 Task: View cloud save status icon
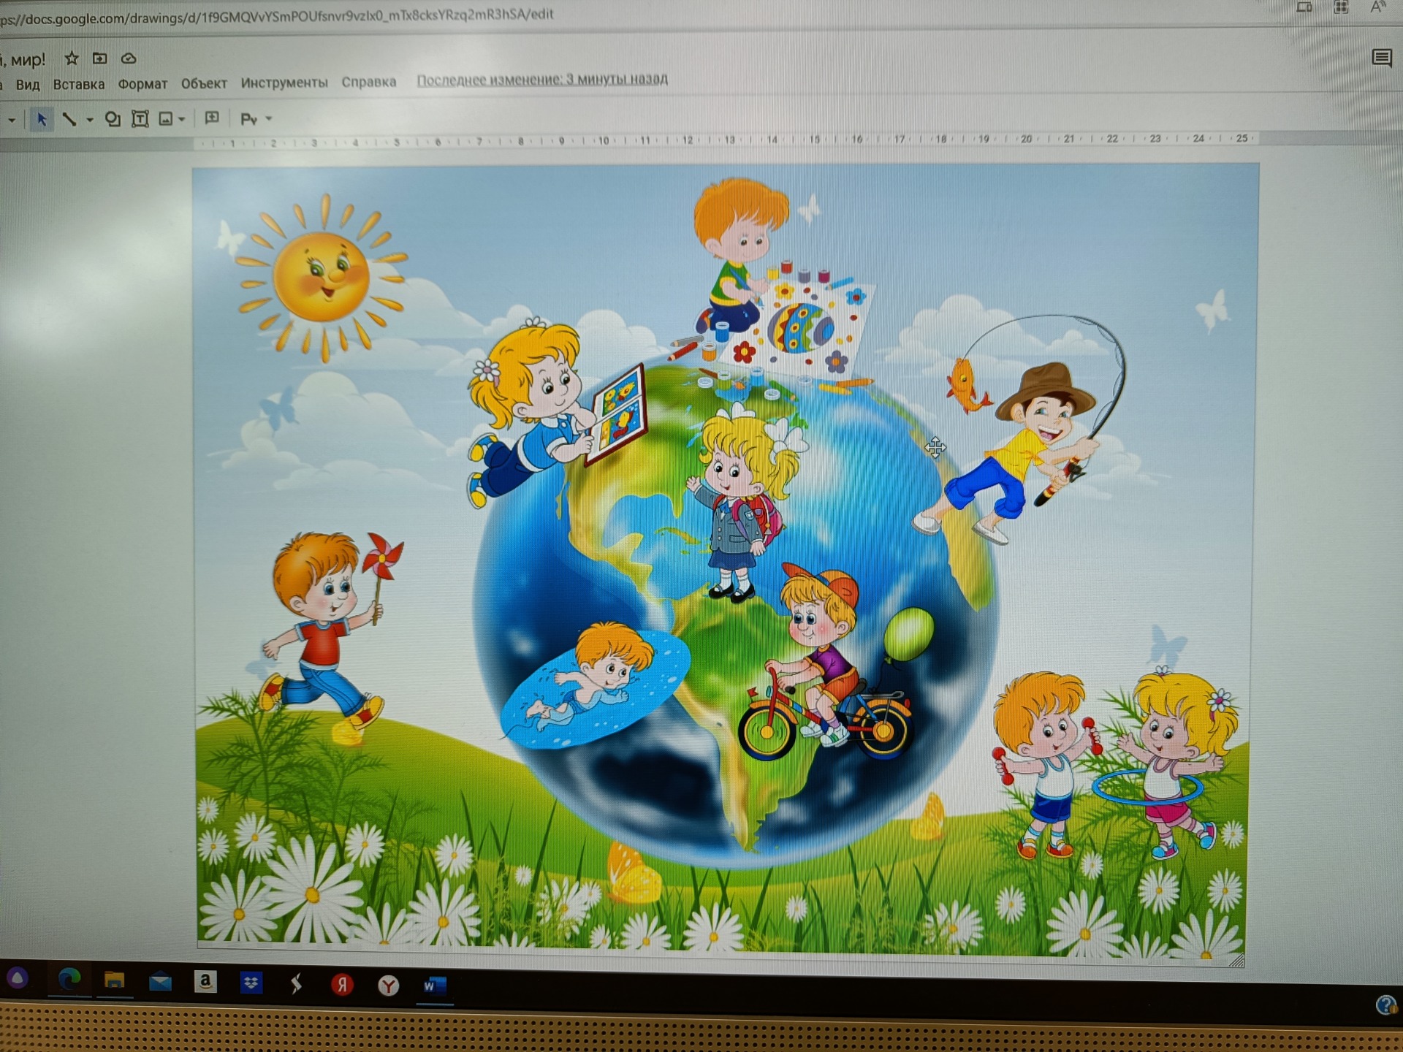click(x=129, y=58)
